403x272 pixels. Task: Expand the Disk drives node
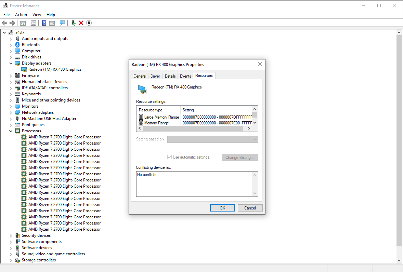pos(11,57)
